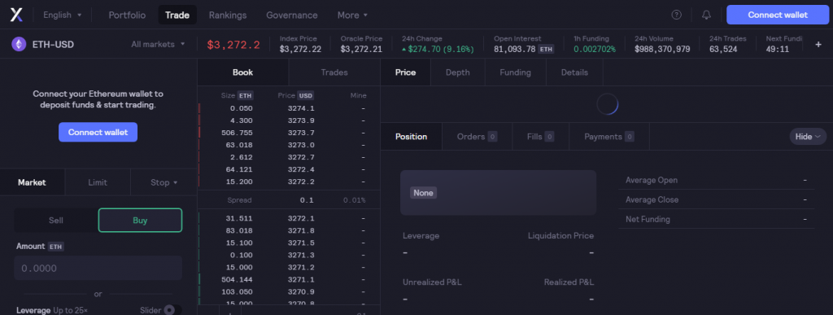Click bid order at price 3270.9
Screen dimensions: 833x315
pyautogui.click(x=289, y=291)
